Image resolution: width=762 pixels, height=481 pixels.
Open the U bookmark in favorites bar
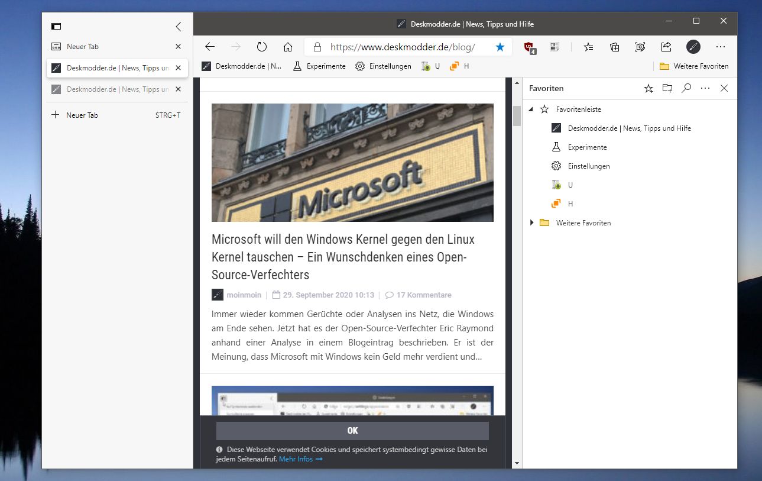tap(430, 66)
